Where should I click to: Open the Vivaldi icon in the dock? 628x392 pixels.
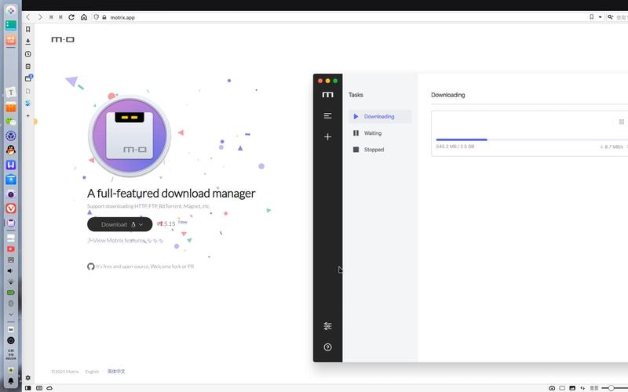click(x=11, y=208)
